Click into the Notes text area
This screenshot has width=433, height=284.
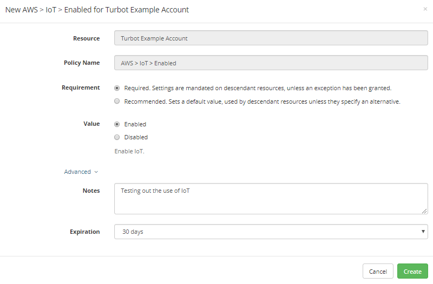(x=271, y=199)
